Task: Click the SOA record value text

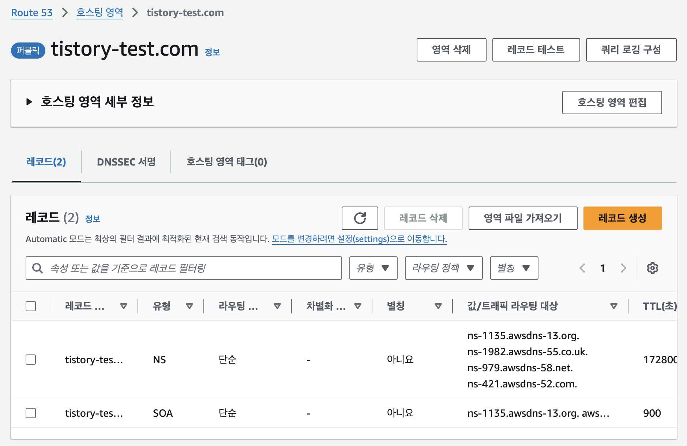Action: point(538,413)
